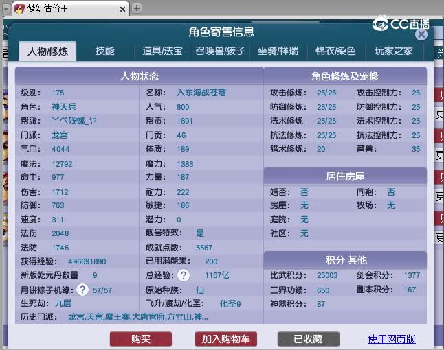
Task: Click the 历史门派 list text
Action: 138,317
